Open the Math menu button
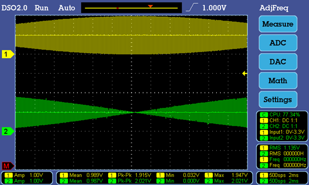309x185 pixels. (x=278, y=81)
